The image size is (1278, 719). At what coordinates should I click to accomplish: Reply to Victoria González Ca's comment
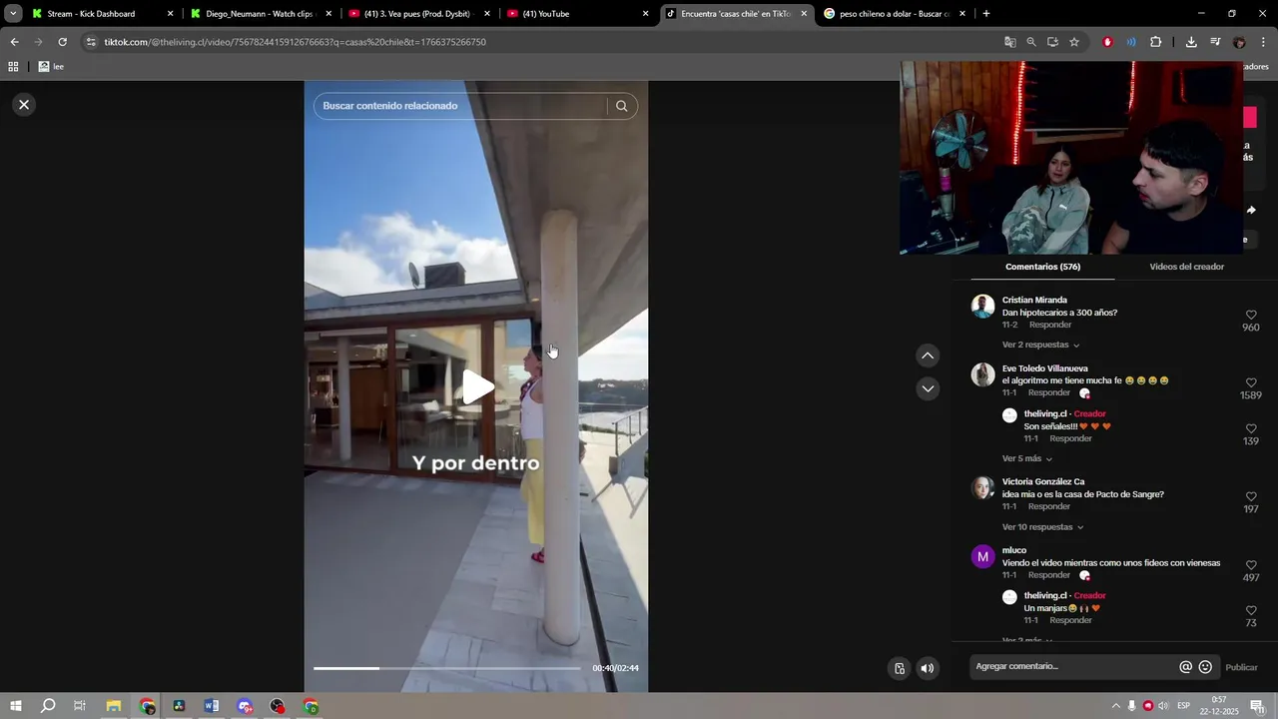pos(1049,506)
